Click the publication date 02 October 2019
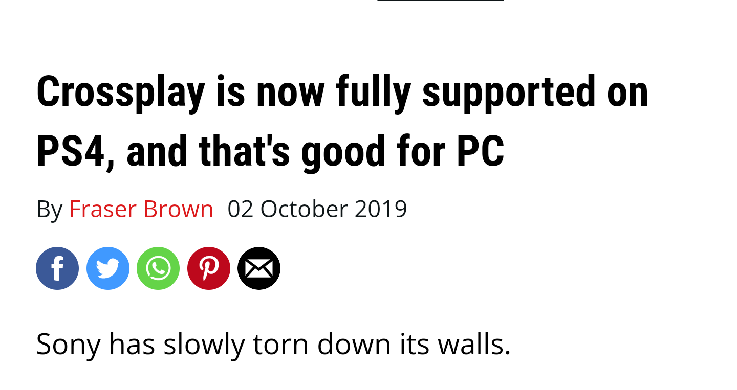Viewport: 737px width, 390px height. (317, 209)
